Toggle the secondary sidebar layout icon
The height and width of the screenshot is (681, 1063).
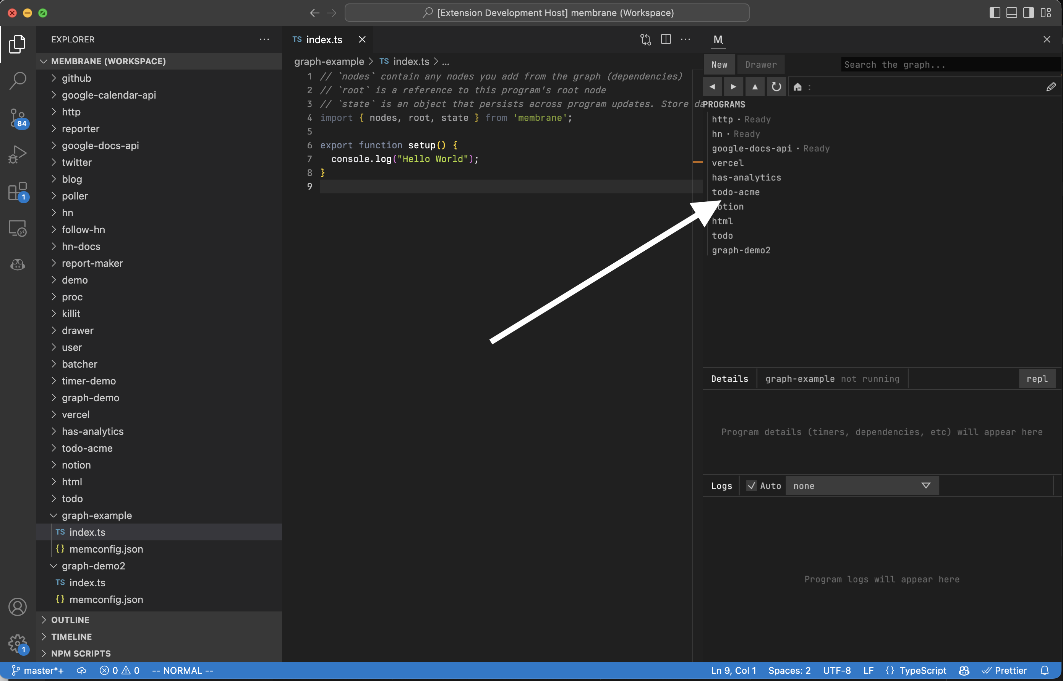[x=1029, y=13]
